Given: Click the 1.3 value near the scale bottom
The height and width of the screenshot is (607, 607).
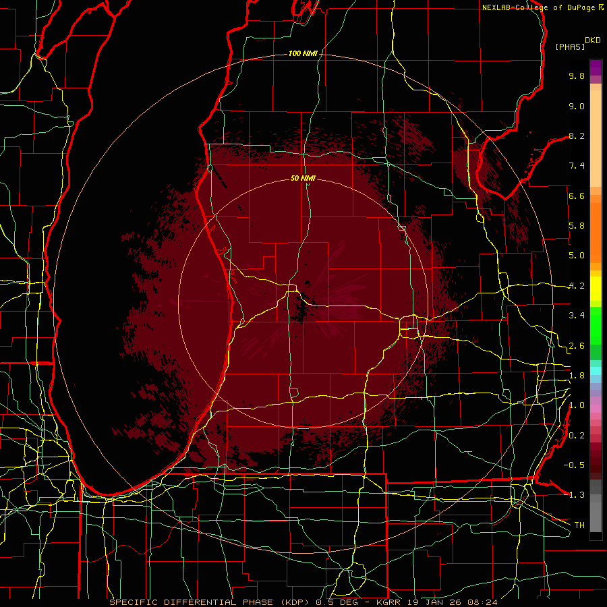Looking at the screenshot, I should click(577, 495).
